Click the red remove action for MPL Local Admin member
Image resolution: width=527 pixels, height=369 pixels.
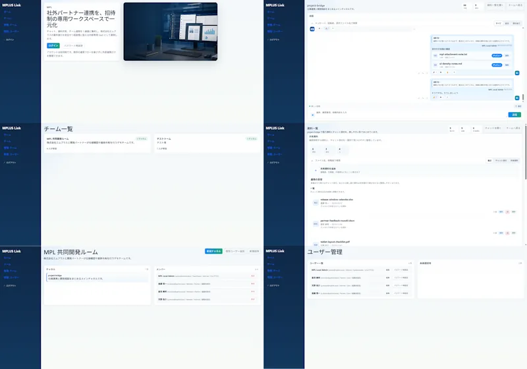point(253,276)
